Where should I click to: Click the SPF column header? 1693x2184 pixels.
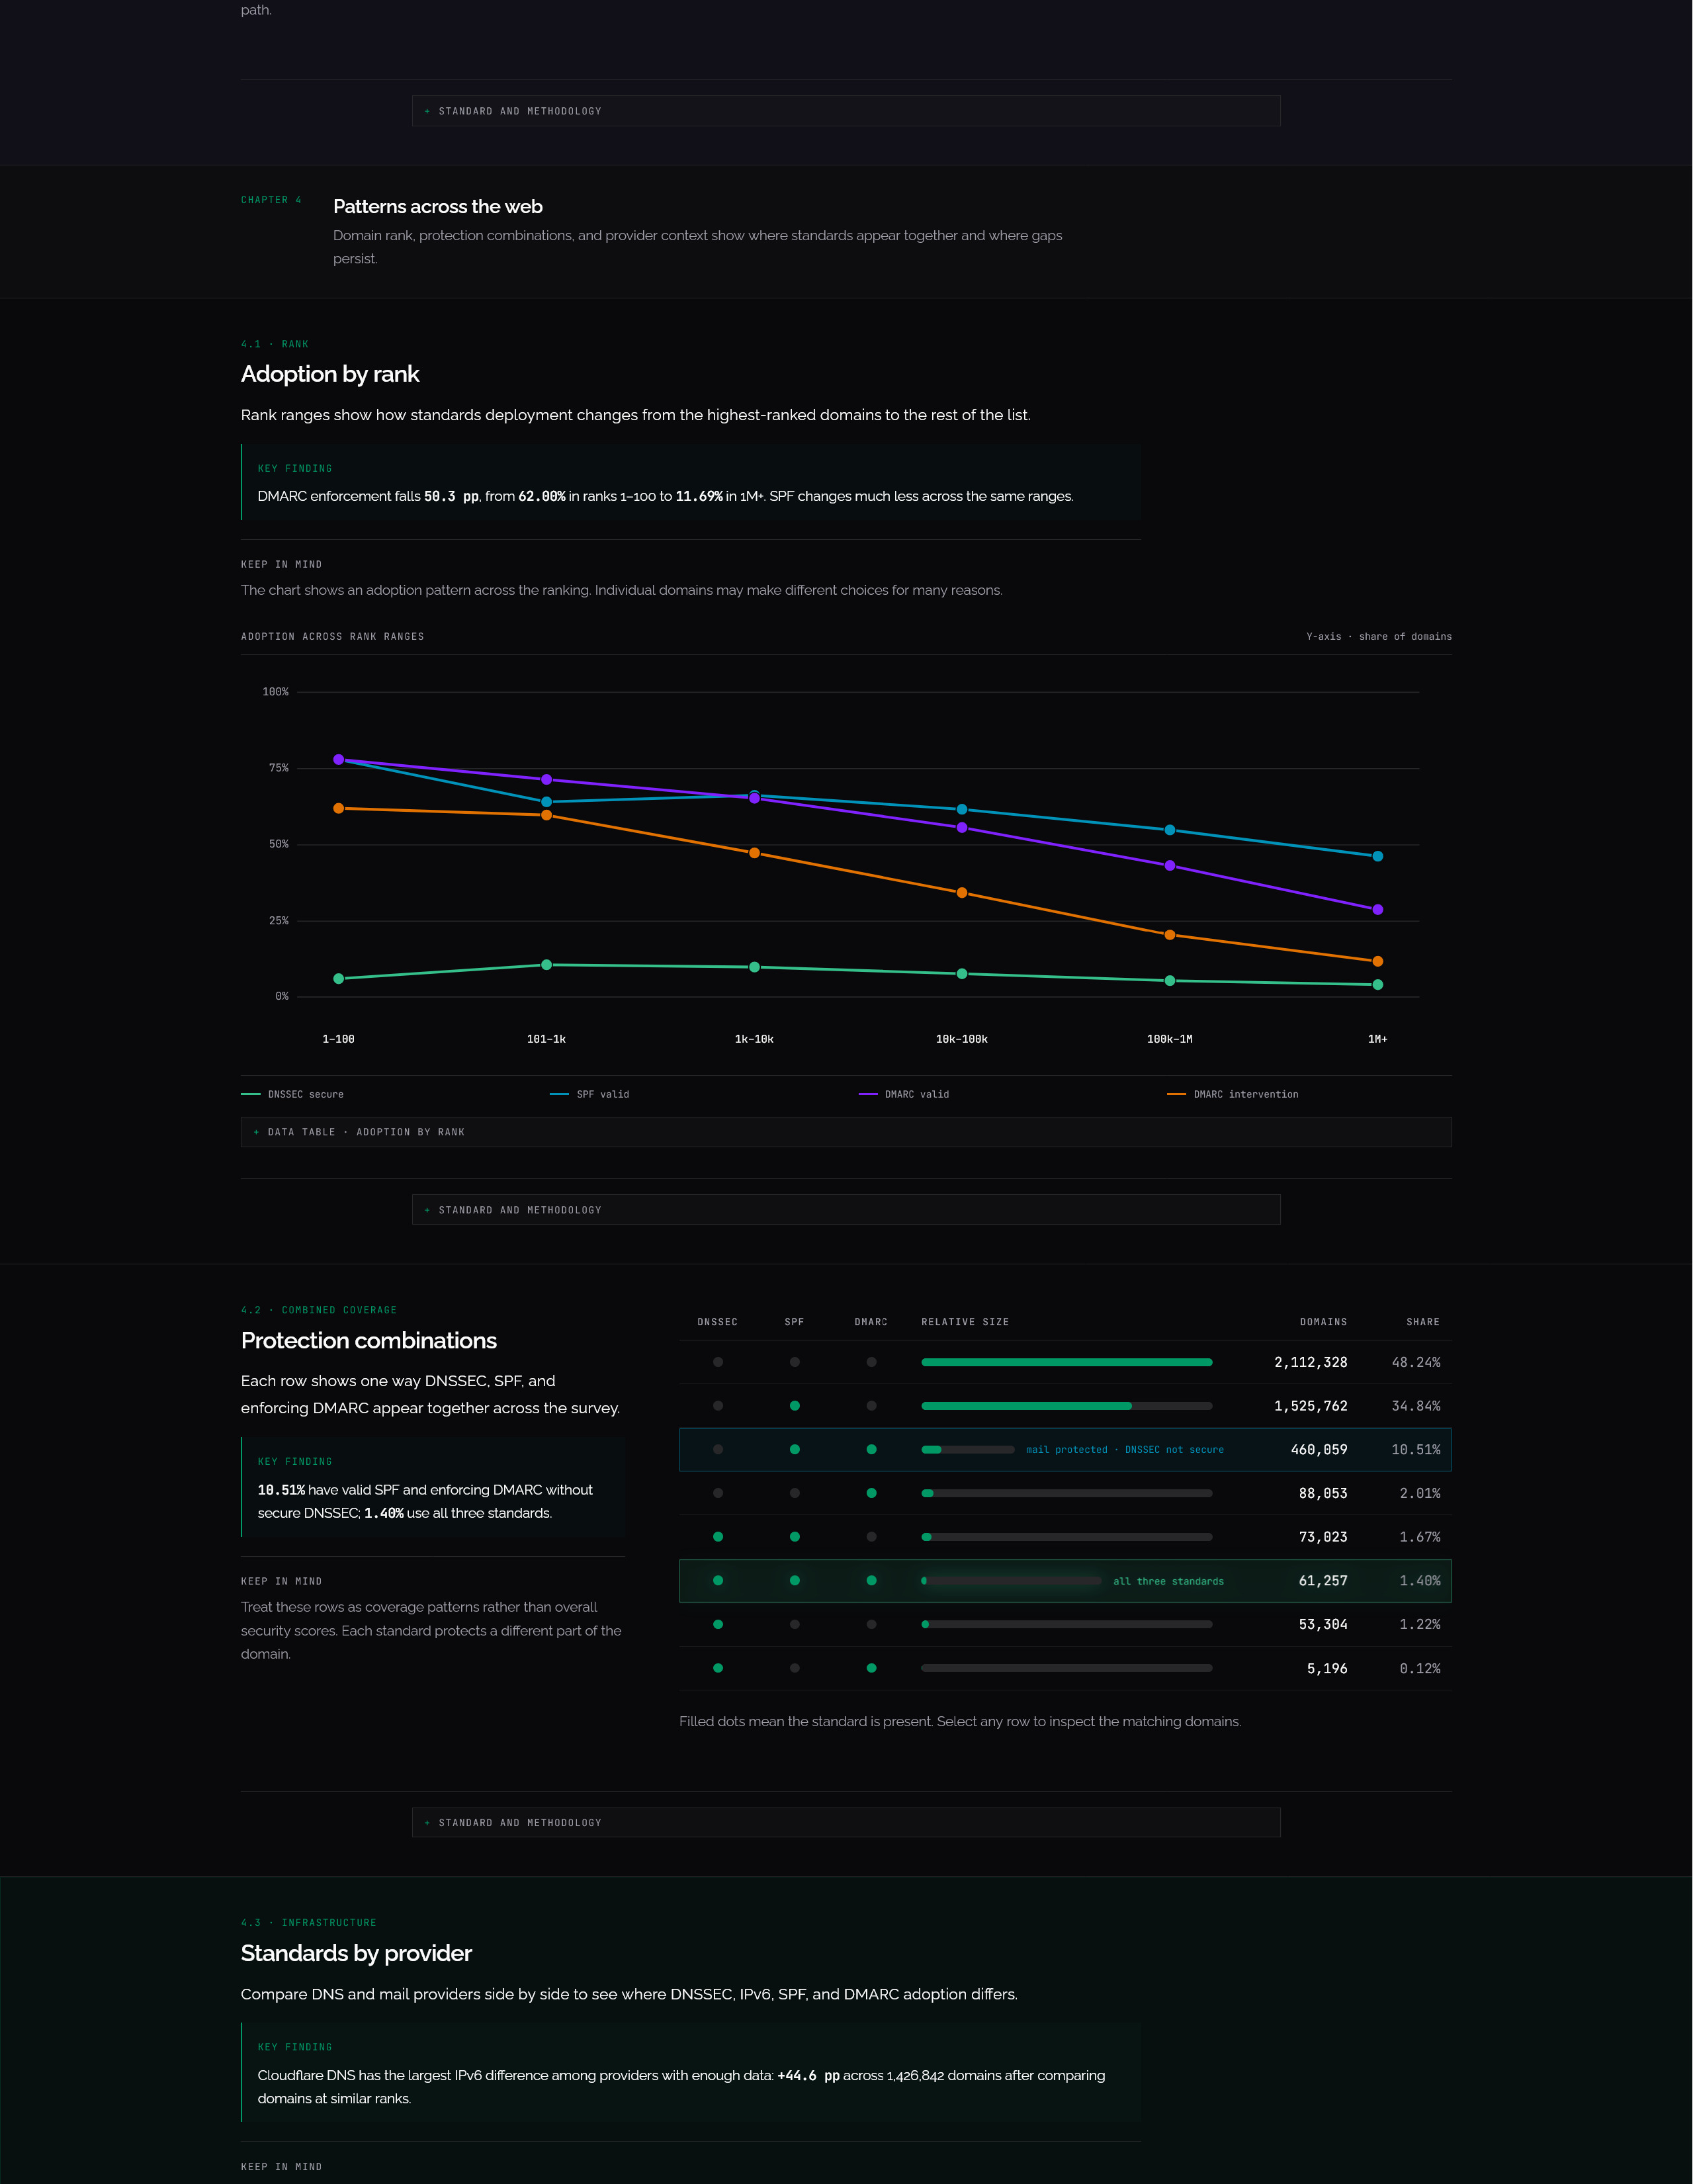coord(795,1322)
